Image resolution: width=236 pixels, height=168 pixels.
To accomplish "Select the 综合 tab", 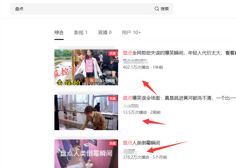I will coord(59,33).
